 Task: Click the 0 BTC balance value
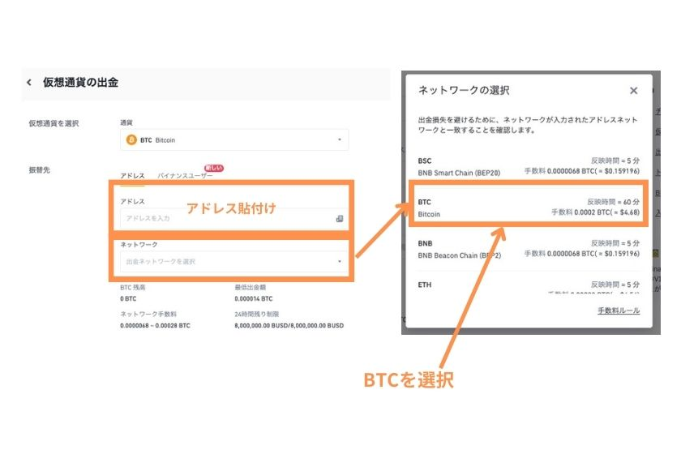128,298
